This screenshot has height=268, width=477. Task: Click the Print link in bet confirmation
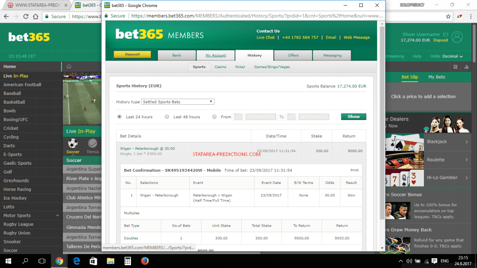pyautogui.click(x=354, y=170)
